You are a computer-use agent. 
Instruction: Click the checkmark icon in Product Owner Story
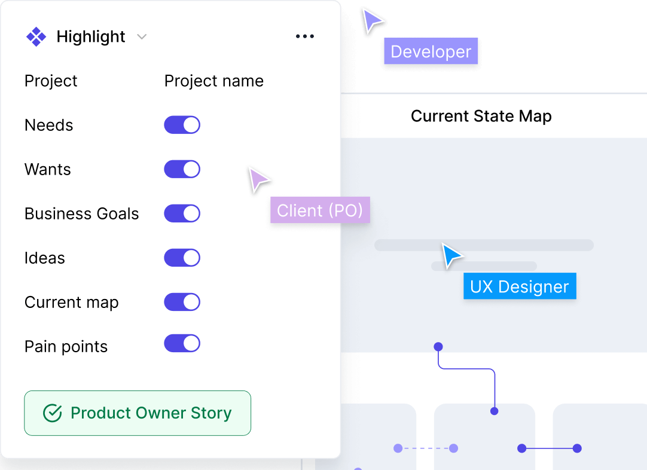[x=53, y=413]
